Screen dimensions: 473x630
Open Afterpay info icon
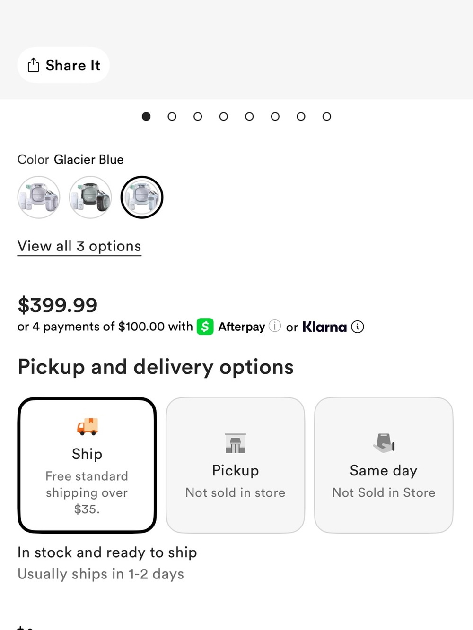point(275,326)
